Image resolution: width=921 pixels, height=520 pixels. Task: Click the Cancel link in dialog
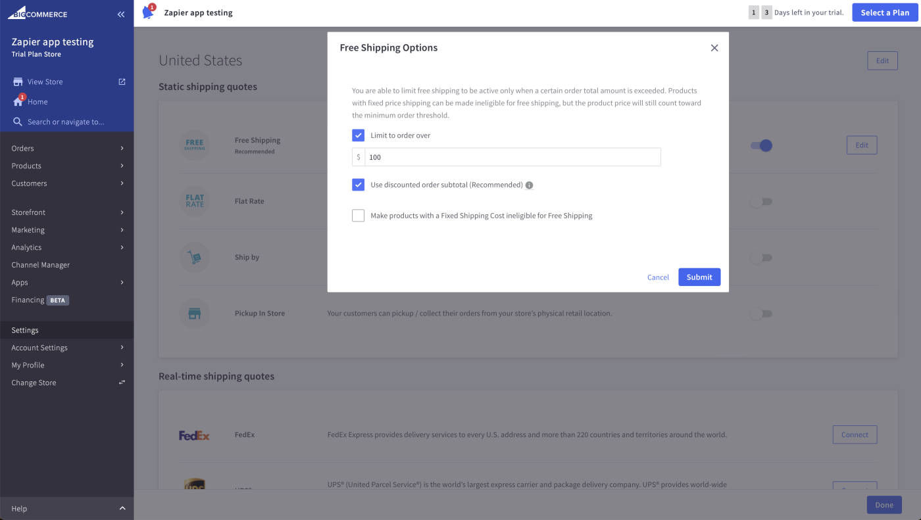[x=658, y=277]
